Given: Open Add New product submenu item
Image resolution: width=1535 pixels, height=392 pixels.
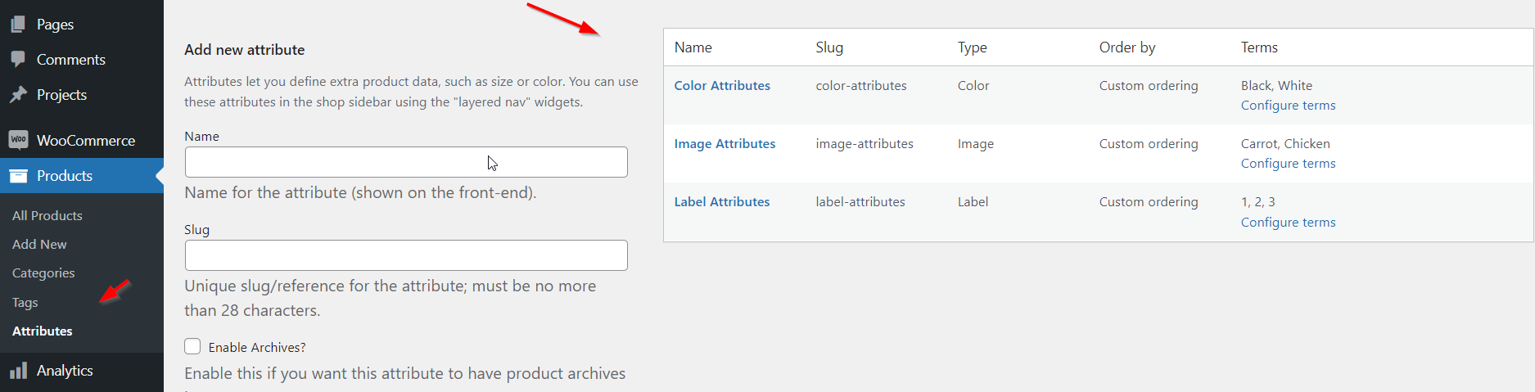Looking at the screenshot, I should tap(39, 245).
